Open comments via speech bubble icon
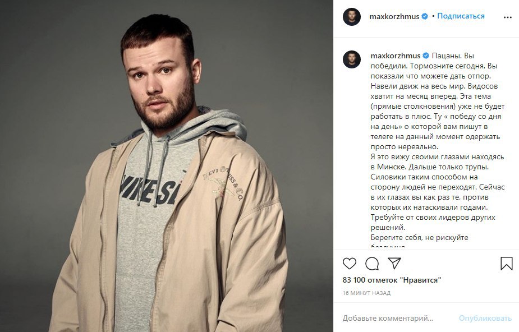Viewport: 519px width, 332px height. pos(372,264)
